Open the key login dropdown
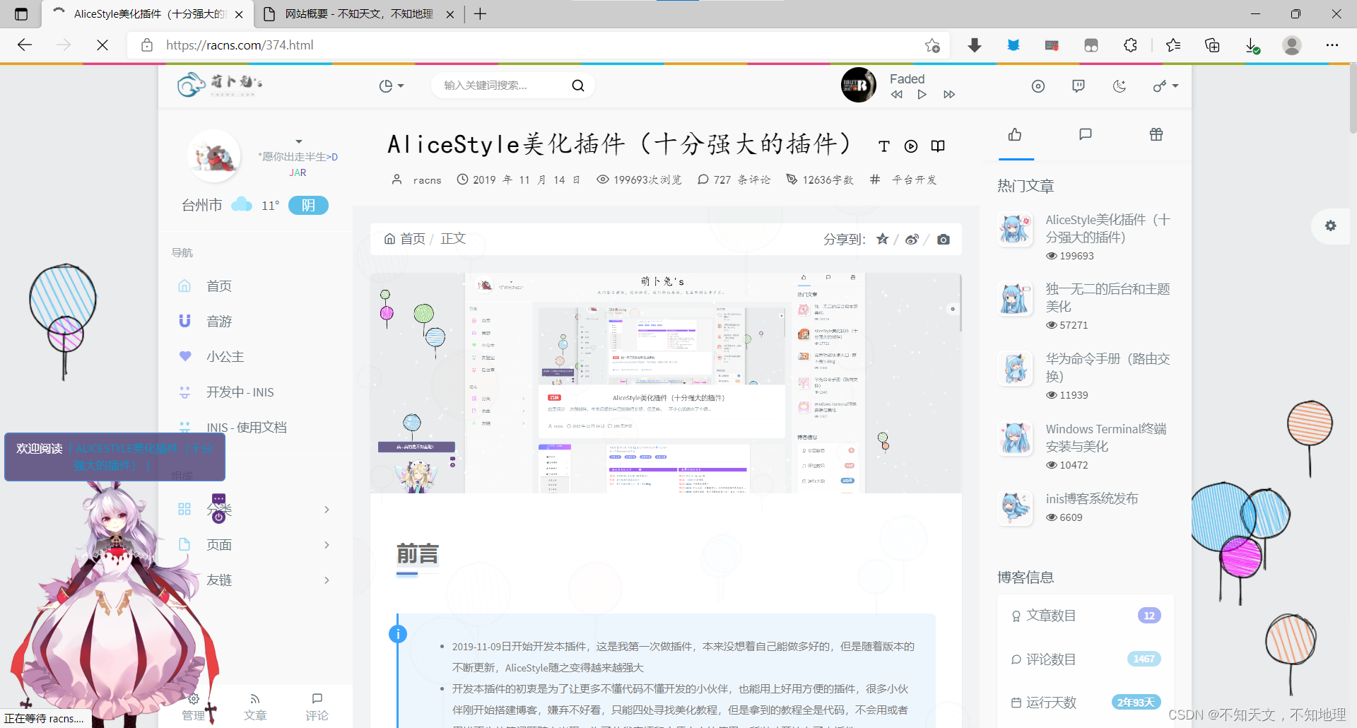The image size is (1357, 728). pyautogui.click(x=1165, y=86)
